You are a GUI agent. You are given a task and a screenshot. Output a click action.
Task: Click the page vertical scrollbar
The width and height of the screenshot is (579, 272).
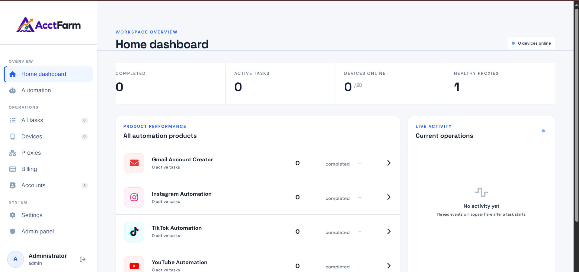(x=577, y=115)
